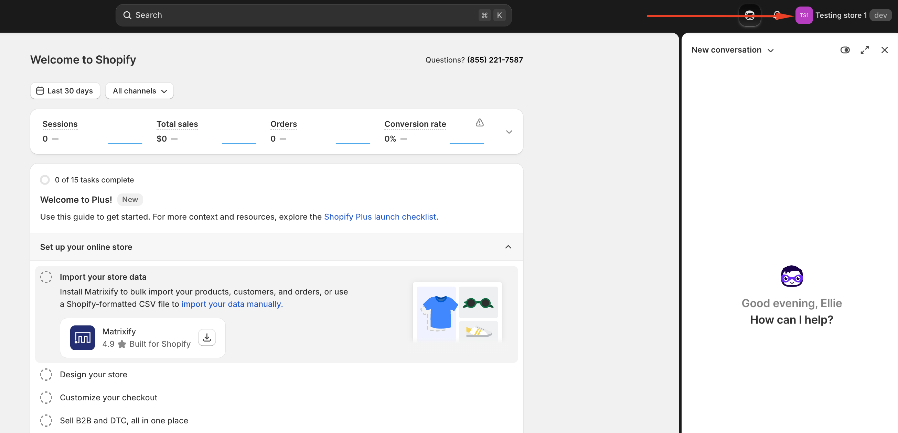Viewport: 898px width, 433px height.
Task: Click the import your data manually link
Action: click(x=232, y=304)
